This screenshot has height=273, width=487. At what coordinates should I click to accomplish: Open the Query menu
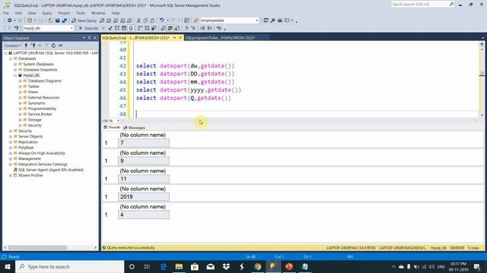(x=47, y=13)
